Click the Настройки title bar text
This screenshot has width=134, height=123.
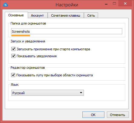coord(67,5)
